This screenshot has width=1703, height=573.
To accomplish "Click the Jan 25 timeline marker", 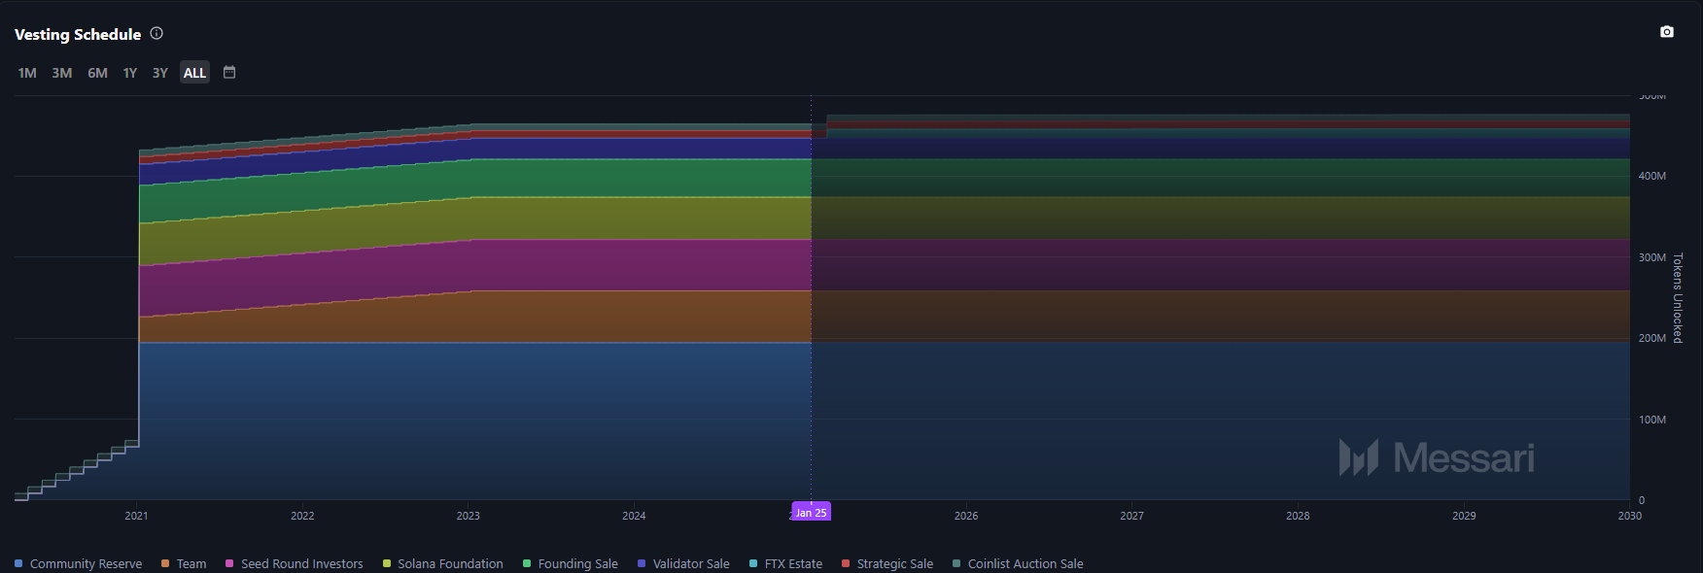I will [811, 512].
